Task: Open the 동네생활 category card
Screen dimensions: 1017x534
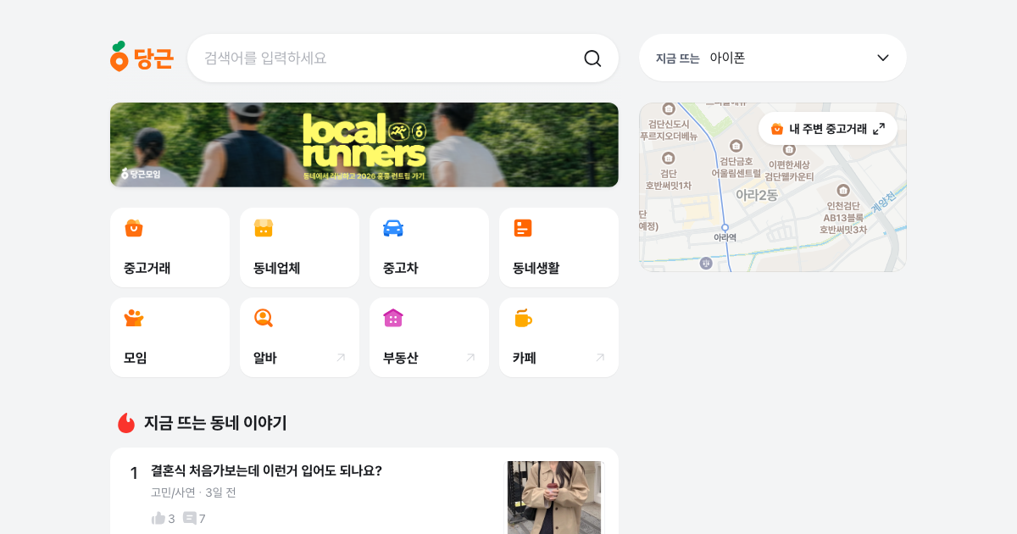Action: 559,248
